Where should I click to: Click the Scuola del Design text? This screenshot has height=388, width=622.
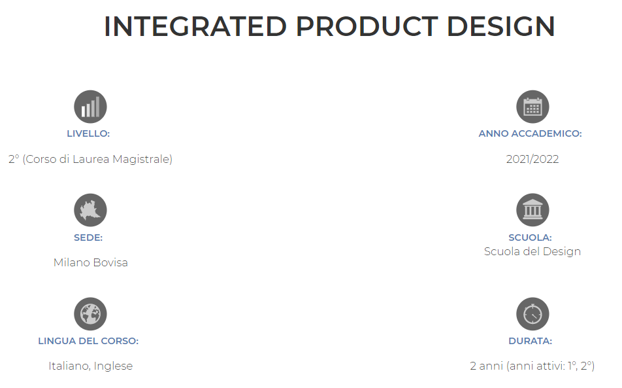coord(532,251)
